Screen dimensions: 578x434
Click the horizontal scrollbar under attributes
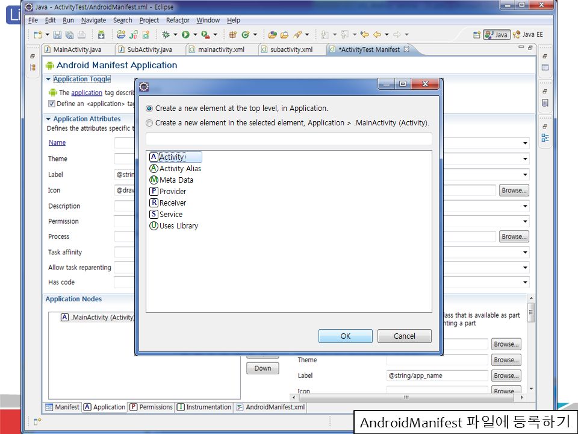point(407,397)
